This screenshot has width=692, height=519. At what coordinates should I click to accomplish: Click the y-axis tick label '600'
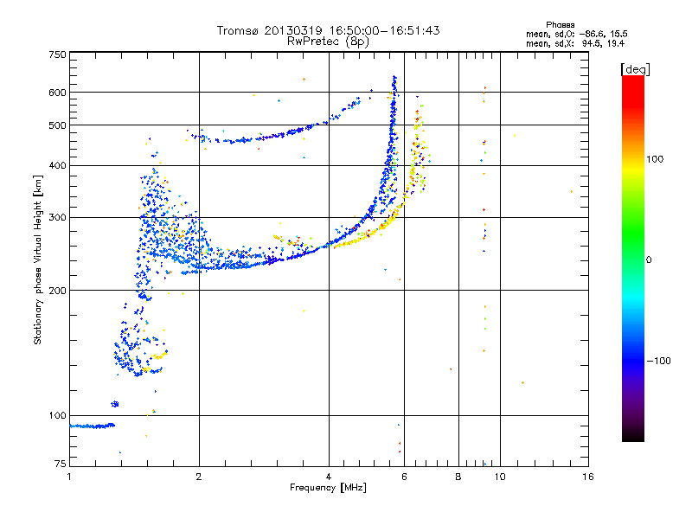[57, 93]
